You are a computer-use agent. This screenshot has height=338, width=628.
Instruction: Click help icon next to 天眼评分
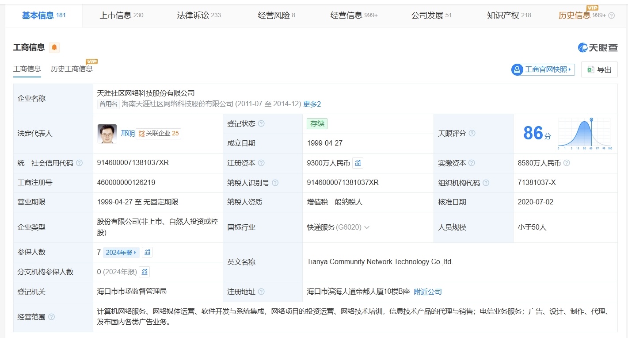coord(472,133)
